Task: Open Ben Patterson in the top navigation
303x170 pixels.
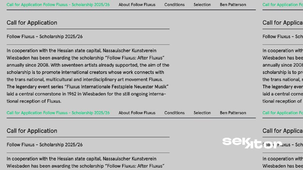Action: [233, 5]
